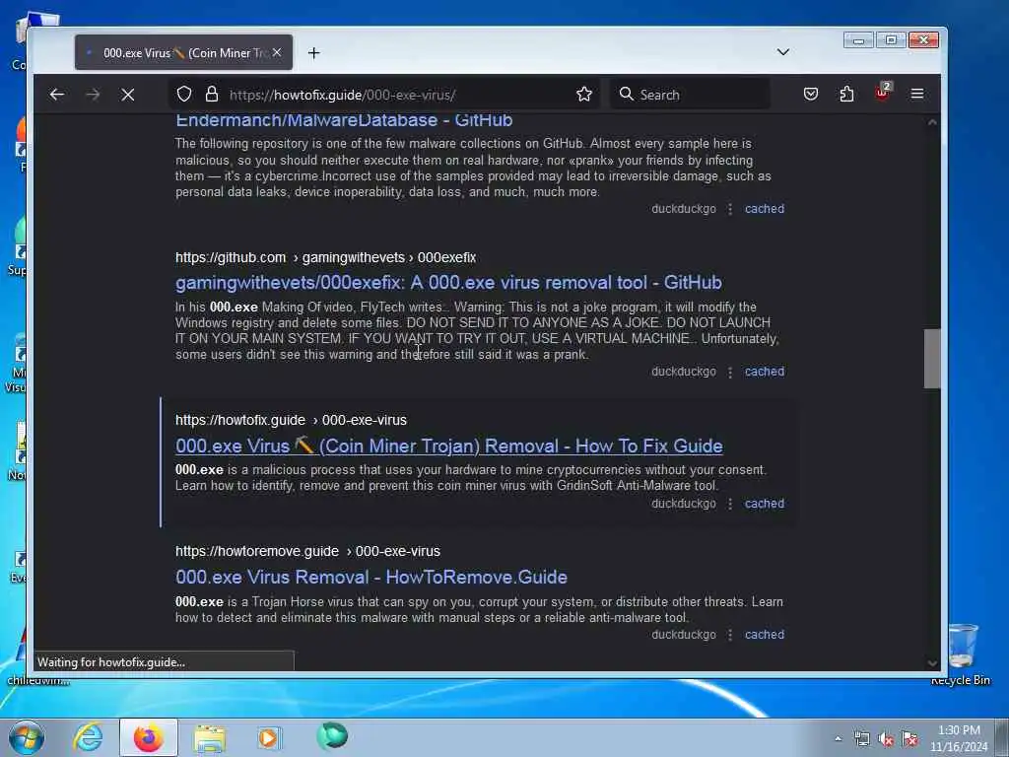The height and width of the screenshot is (757, 1009).
Task: Click 'https://github.com › gamingwithevets › 000exefix' text
Action: [325, 257]
